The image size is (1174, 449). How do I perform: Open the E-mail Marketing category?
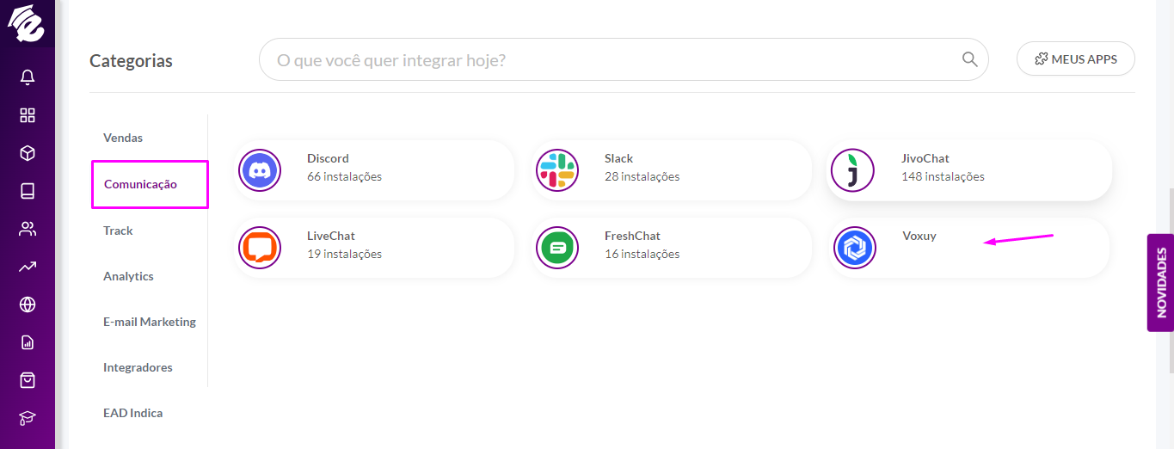tap(150, 322)
